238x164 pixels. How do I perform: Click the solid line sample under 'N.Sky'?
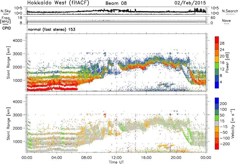6,14
